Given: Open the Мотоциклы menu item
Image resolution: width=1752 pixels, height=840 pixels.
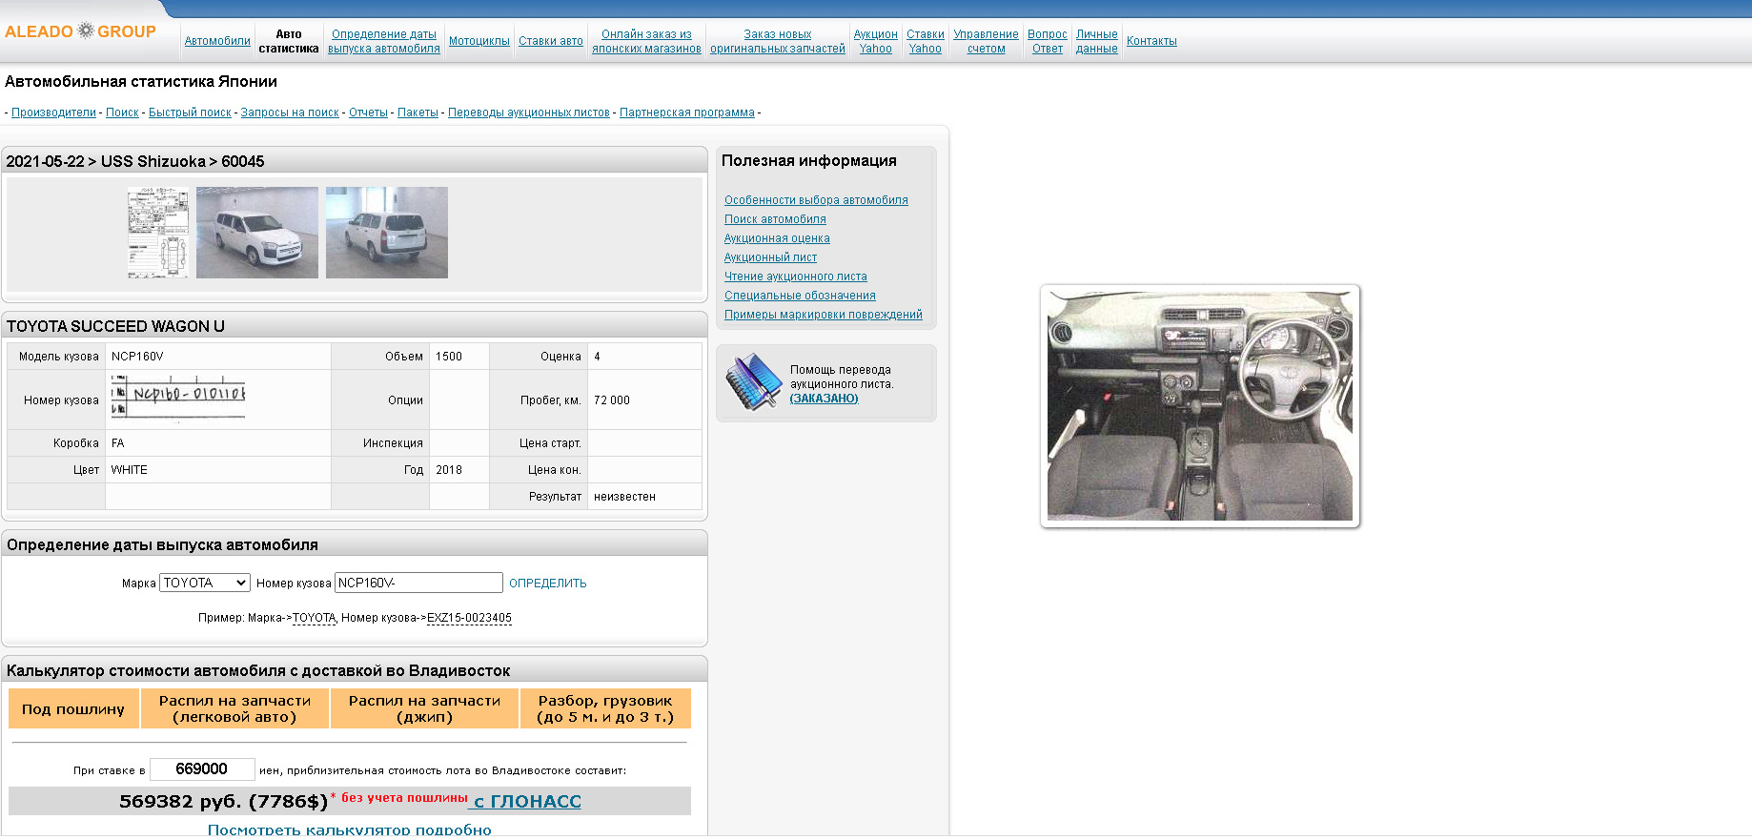Looking at the screenshot, I should (479, 41).
